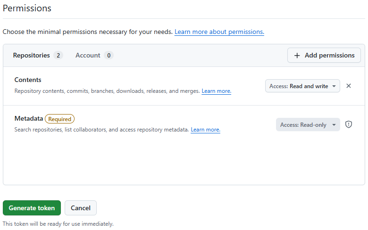Click the Required badge next to Metadata
This screenshot has width=368, height=230.
coord(59,119)
